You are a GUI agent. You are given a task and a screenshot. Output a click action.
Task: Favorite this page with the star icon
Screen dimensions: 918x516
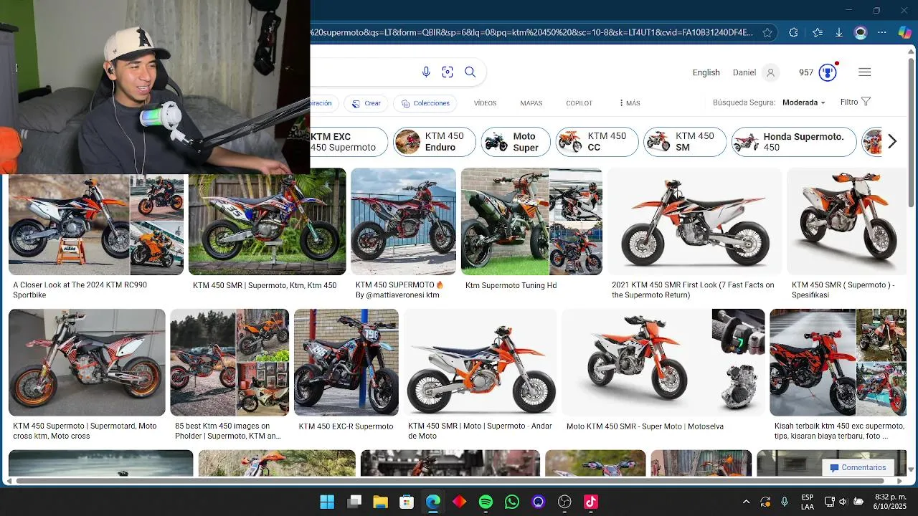click(767, 32)
